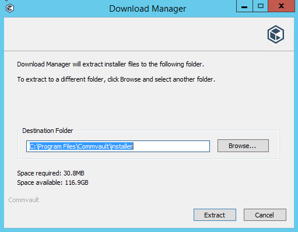Click the Extract button
298x232 pixels.
click(x=215, y=215)
